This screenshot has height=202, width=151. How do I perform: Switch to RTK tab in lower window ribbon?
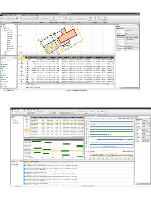click(x=25, y=109)
